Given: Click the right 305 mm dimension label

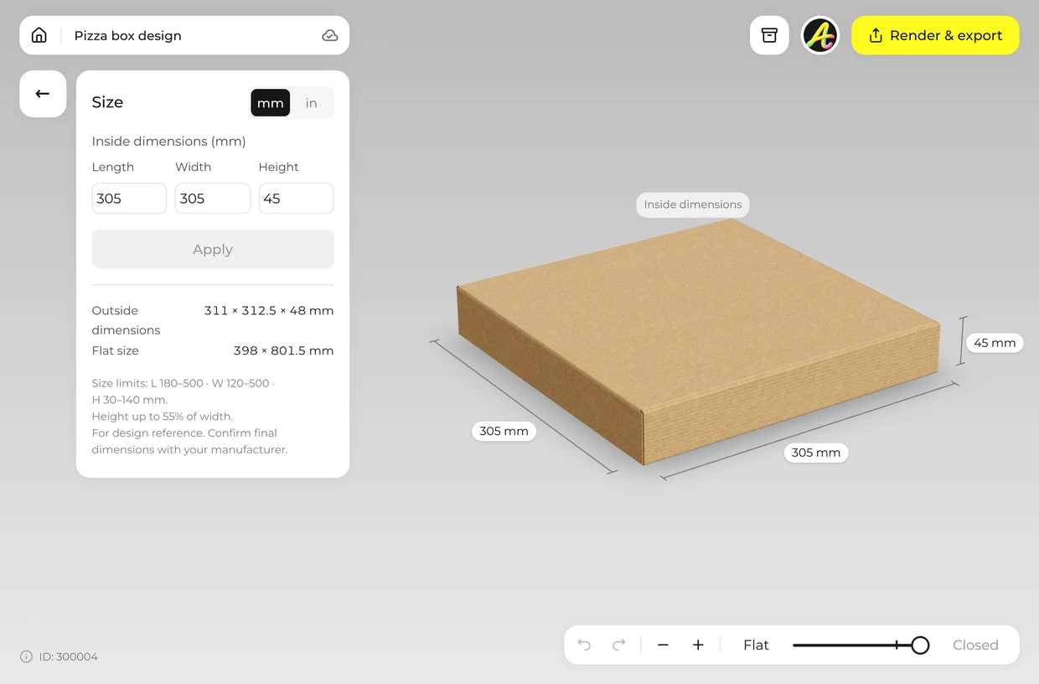Looking at the screenshot, I should pos(816,453).
